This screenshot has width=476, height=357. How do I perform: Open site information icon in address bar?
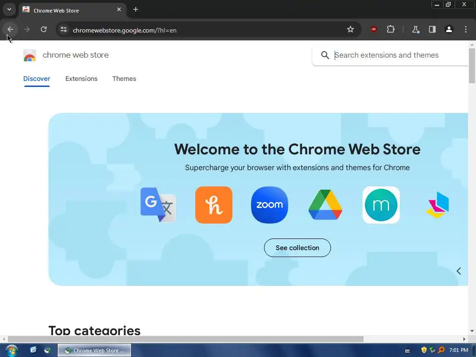pos(64,29)
